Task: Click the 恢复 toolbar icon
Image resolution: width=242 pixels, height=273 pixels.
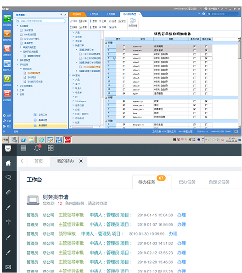Action: point(81,27)
